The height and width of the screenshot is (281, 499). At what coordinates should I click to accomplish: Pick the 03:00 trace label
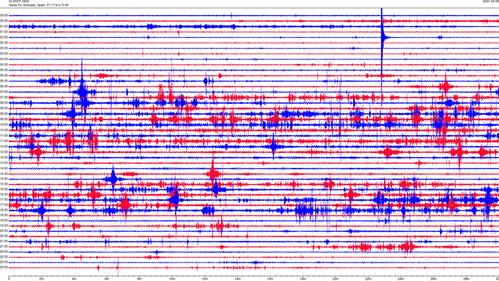pyautogui.click(x=4, y=48)
